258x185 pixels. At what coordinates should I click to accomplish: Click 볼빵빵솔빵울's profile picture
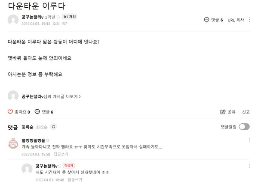(x=14, y=145)
